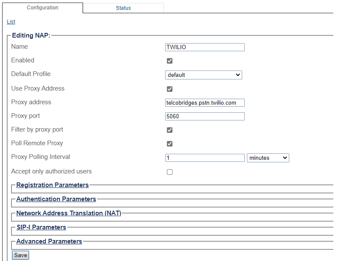Image resolution: width=362 pixels, height=261 pixels.
Task: Open the Default Profile dropdown
Action: coord(203,75)
